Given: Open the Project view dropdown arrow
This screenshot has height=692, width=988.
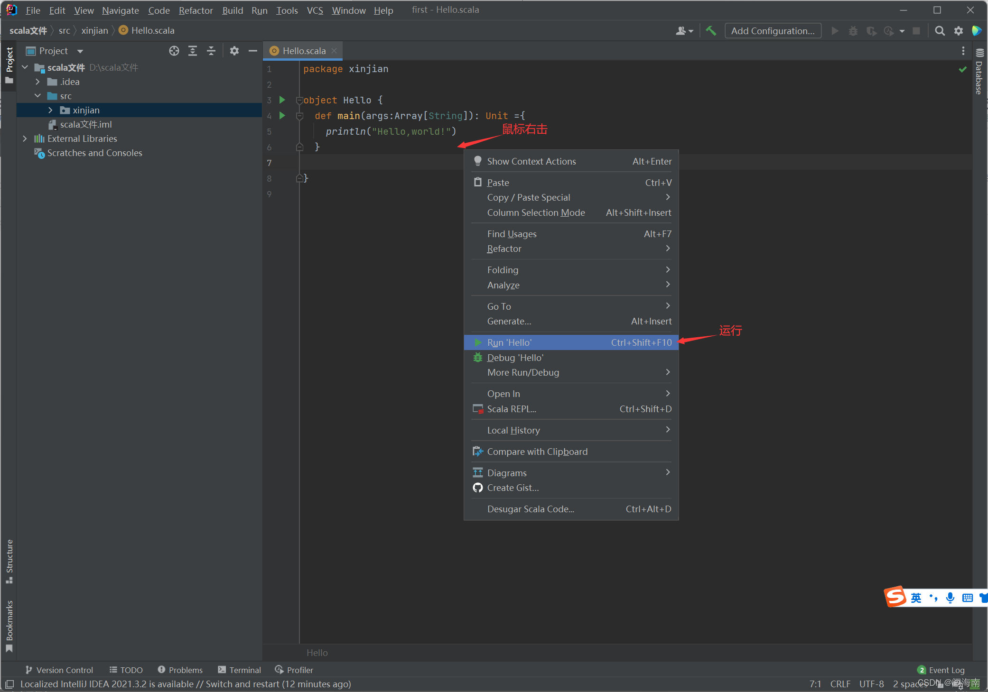Looking at the screenshot, I should pos(80,51).
